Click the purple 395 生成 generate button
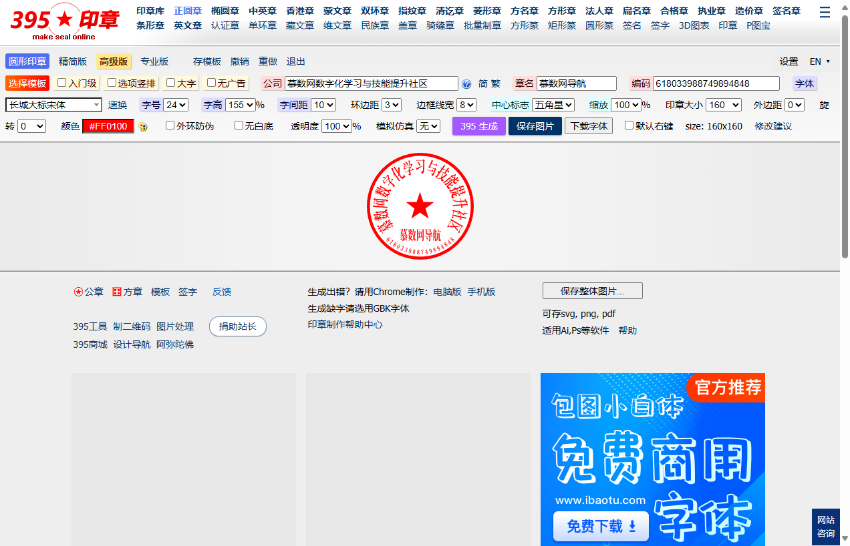 [478, 125]
